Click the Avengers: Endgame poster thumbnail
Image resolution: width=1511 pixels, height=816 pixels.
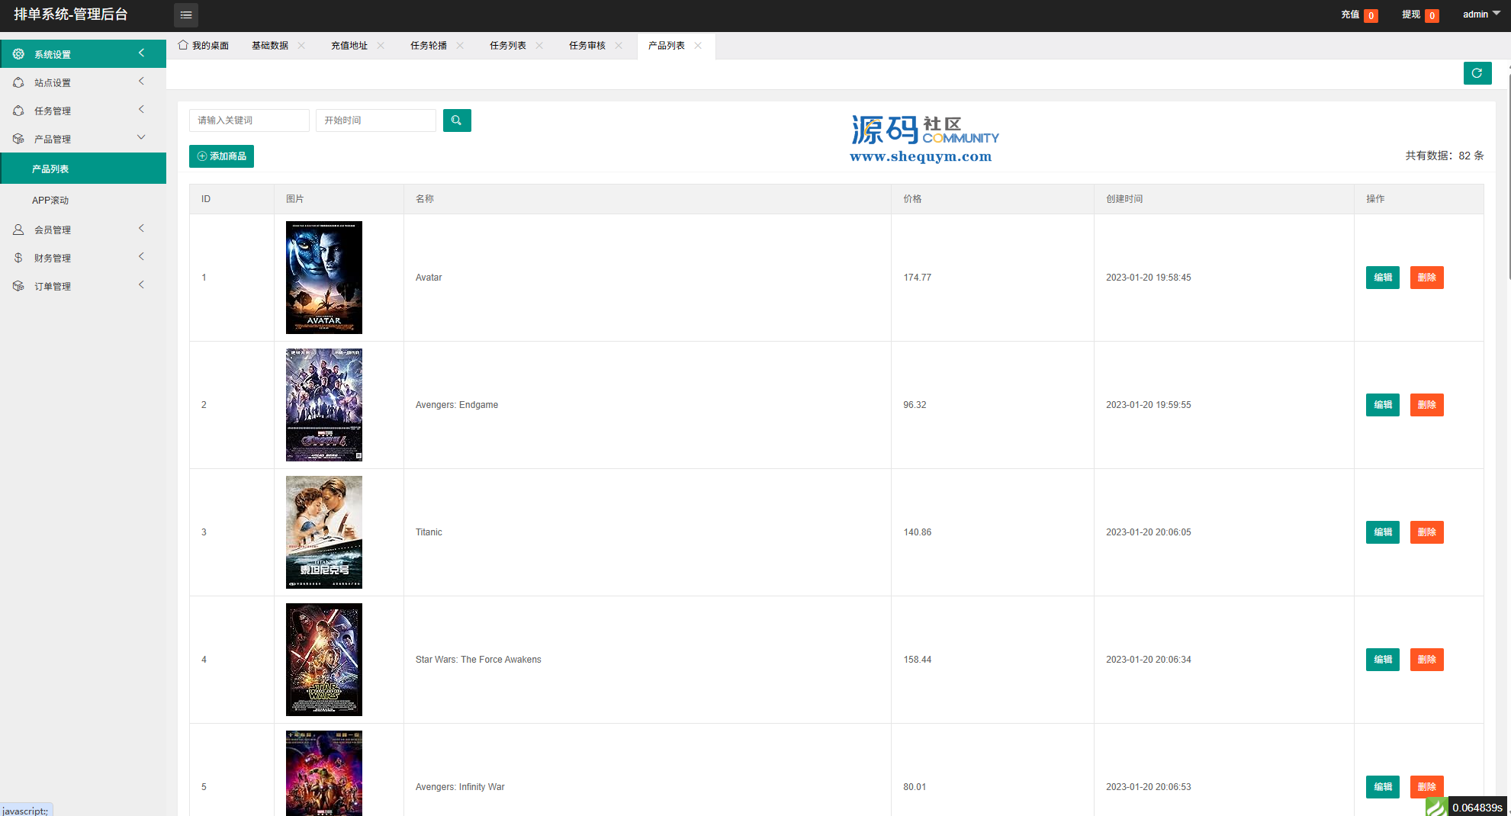point(323,405)
